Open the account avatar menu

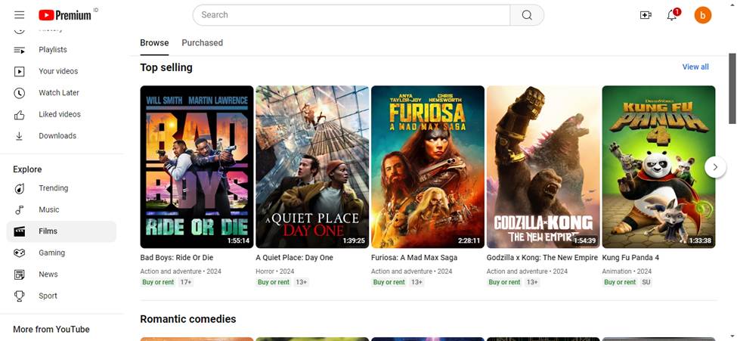(703, 15)
